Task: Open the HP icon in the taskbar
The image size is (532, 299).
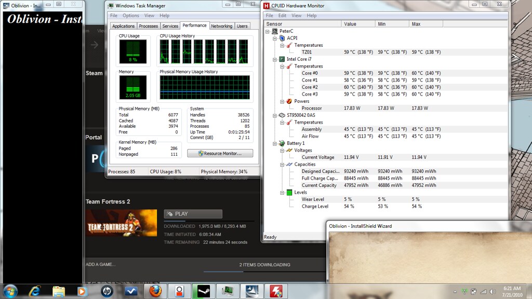Action: (107, 291)
